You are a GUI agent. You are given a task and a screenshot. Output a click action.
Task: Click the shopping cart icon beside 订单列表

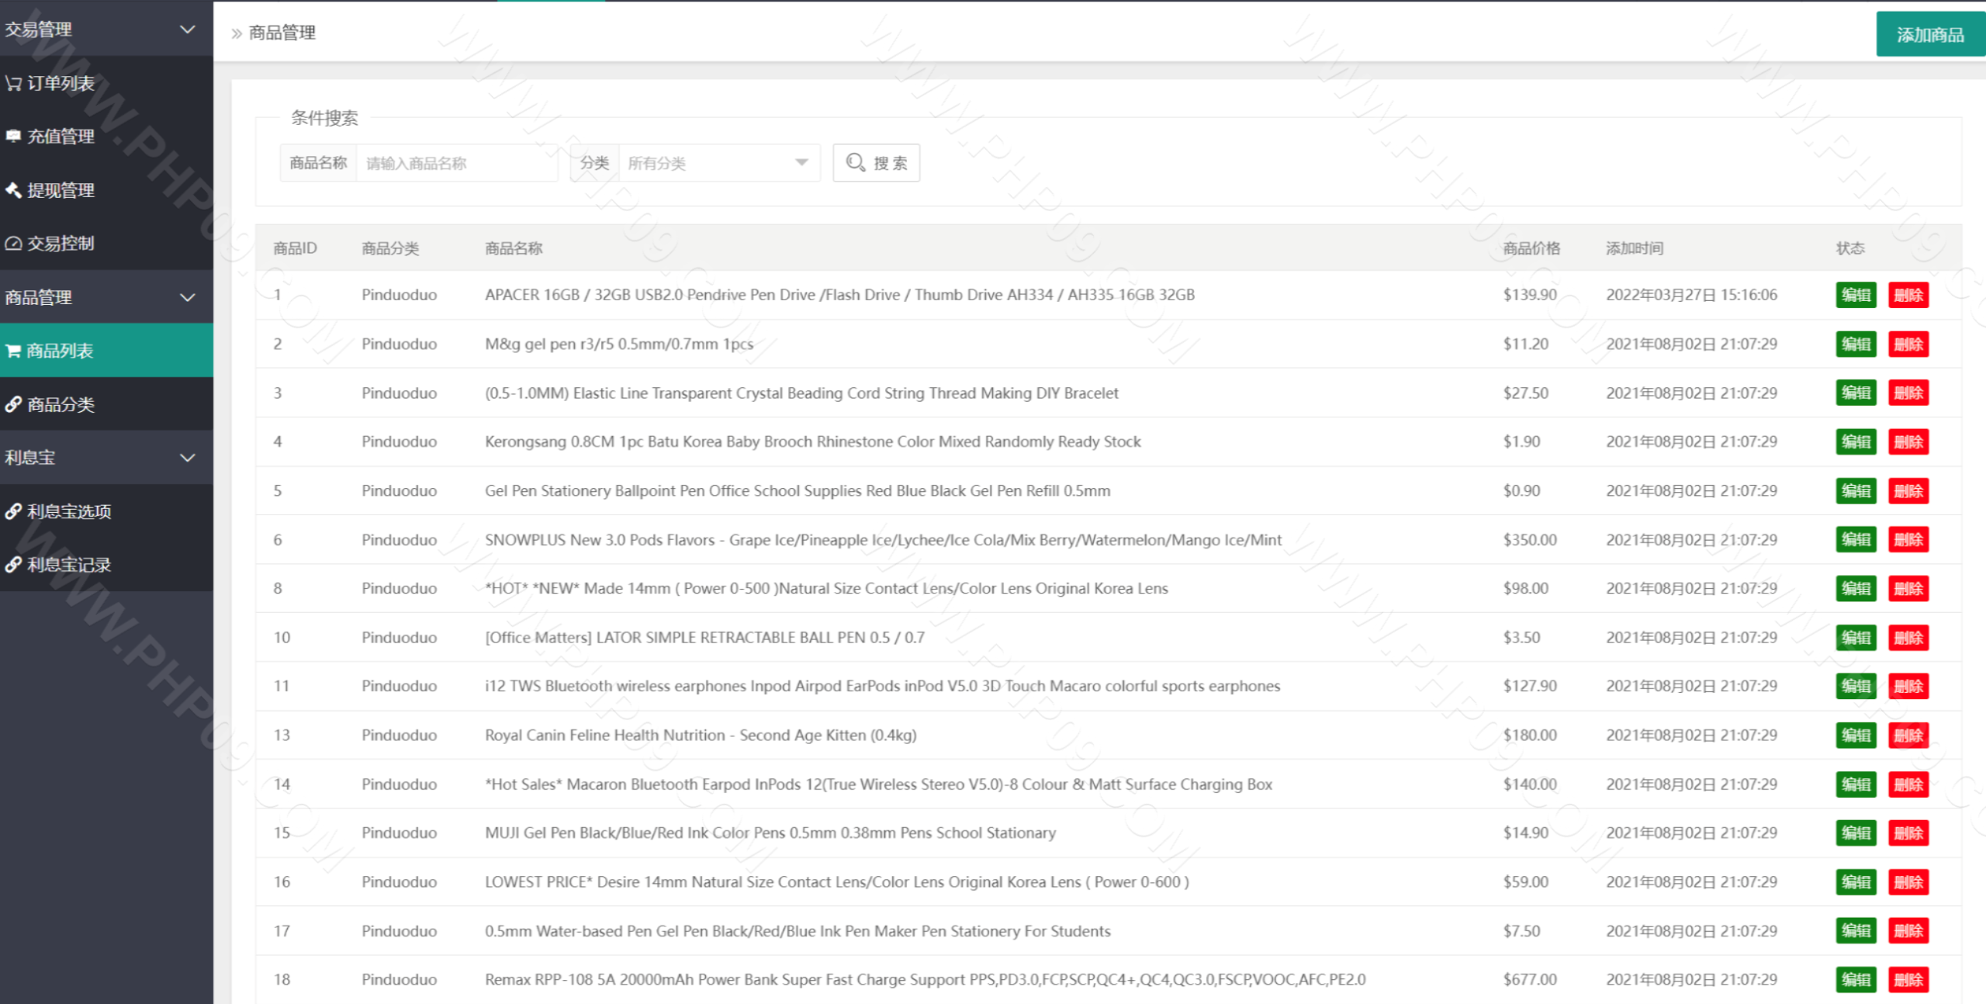(x=13, y=83)
